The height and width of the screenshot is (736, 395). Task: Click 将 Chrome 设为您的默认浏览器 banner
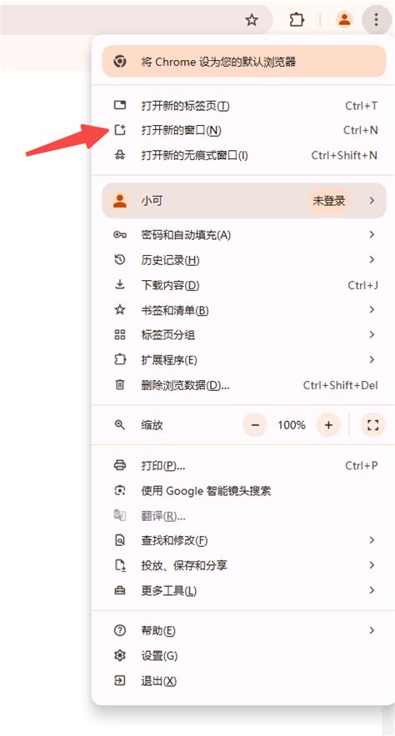coord(244,62)
